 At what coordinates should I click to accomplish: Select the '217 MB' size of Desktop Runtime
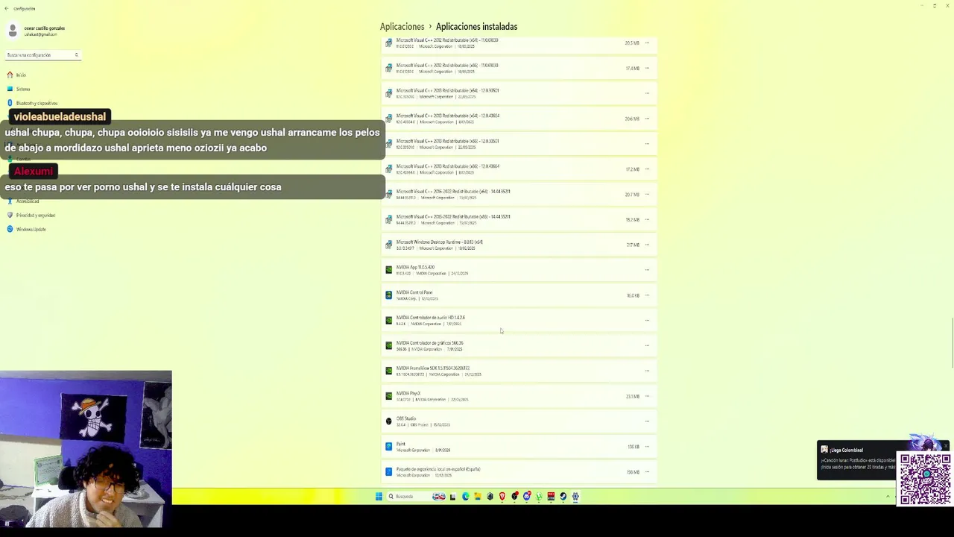633,245
